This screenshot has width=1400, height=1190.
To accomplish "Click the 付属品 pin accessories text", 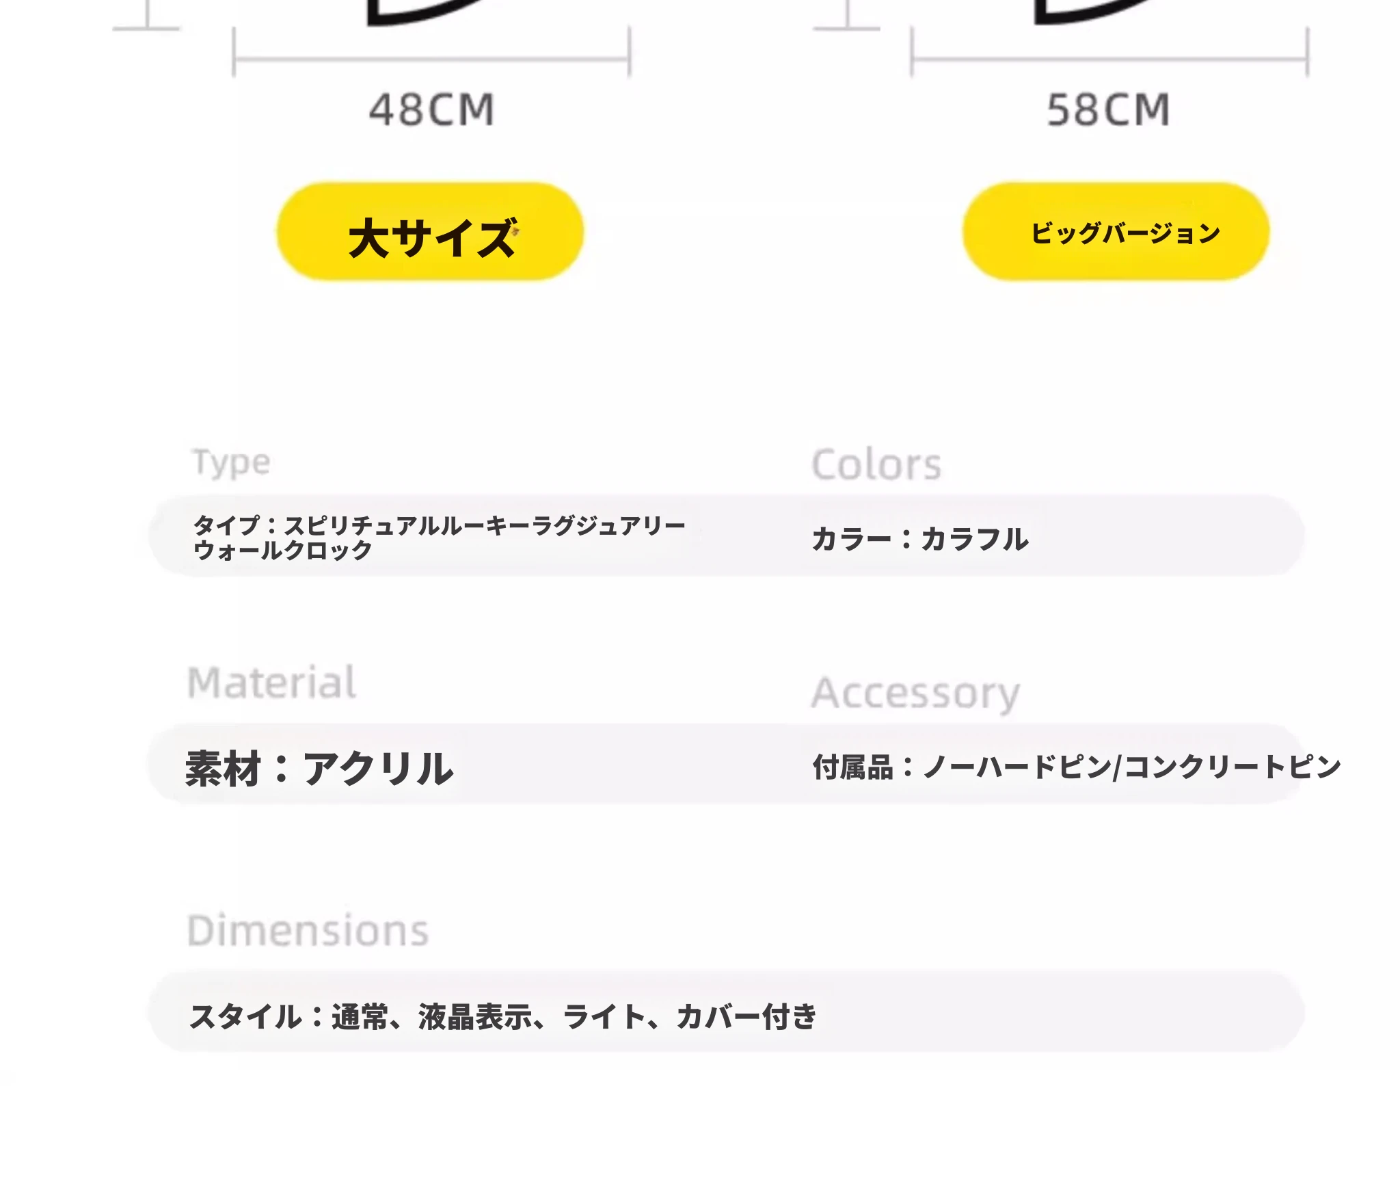I will coord(1077,767).
